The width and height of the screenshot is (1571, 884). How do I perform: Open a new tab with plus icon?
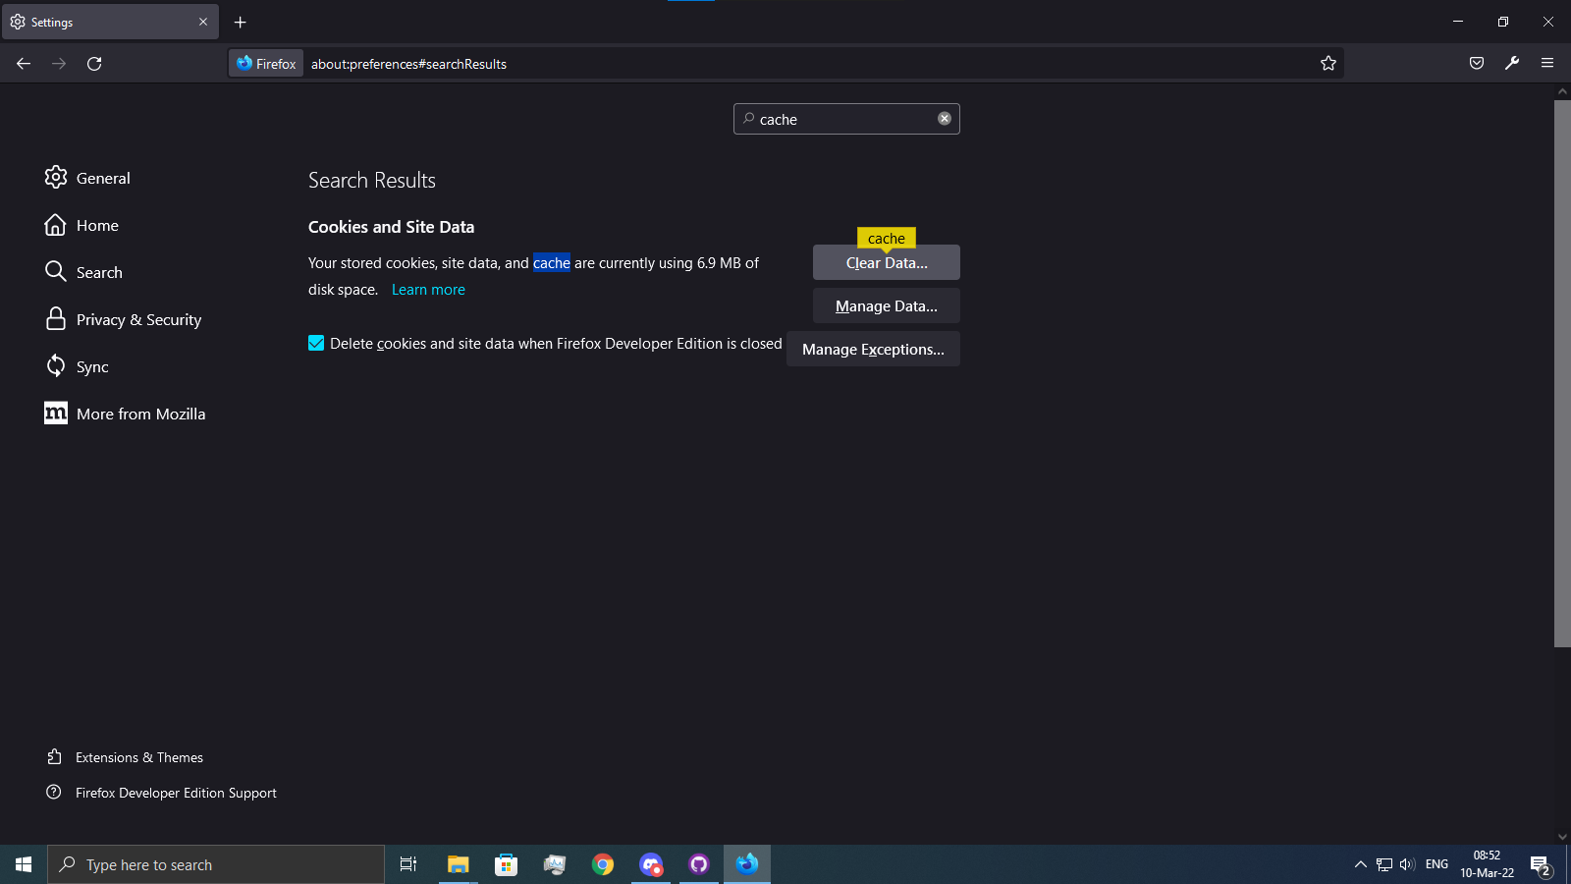[x=241, y=22]
